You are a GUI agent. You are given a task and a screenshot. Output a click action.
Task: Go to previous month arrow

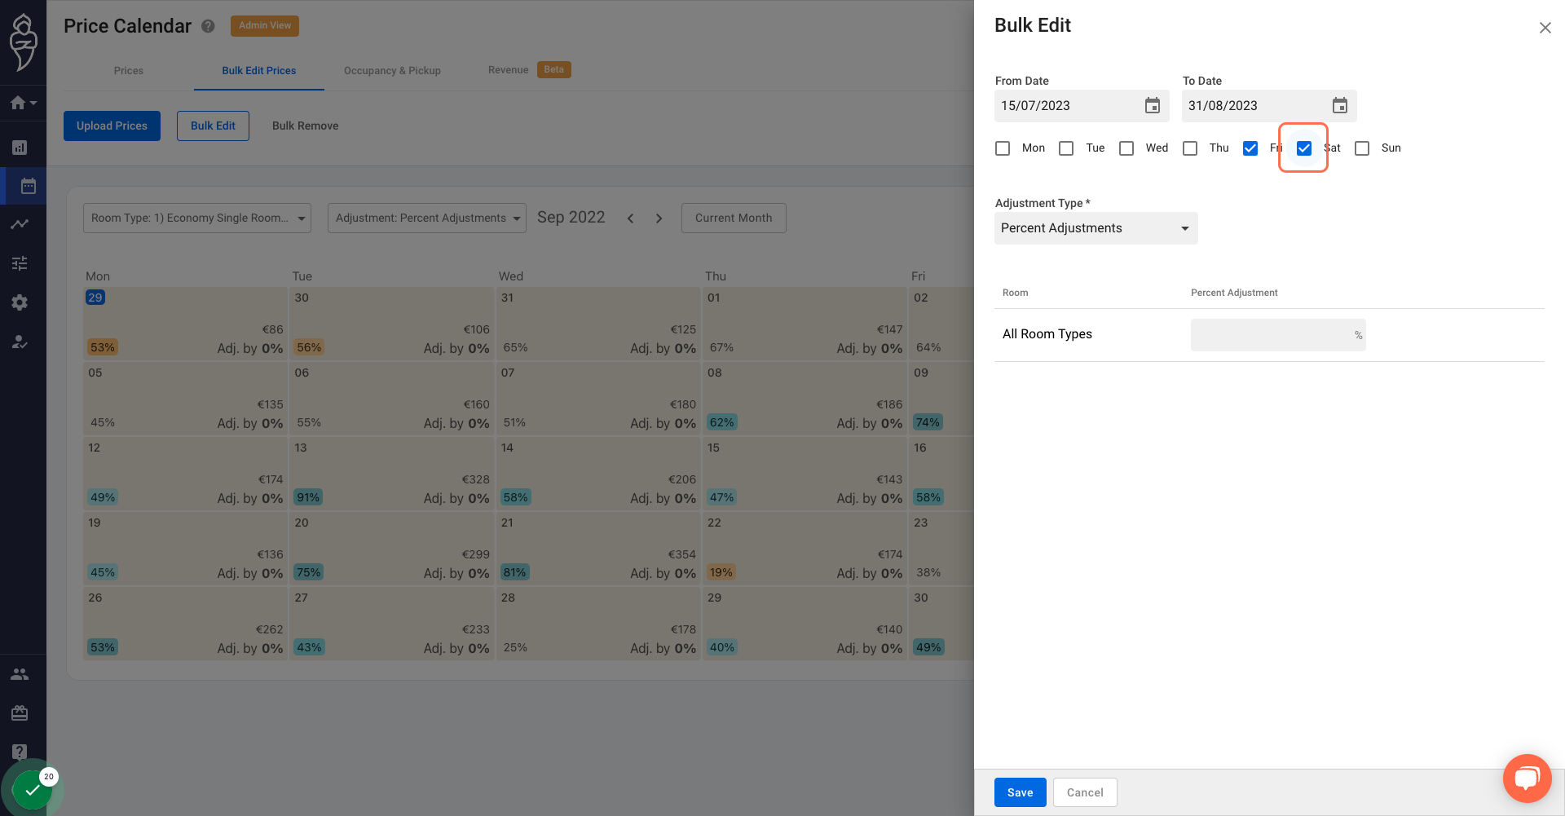click(x=630, y=218)
